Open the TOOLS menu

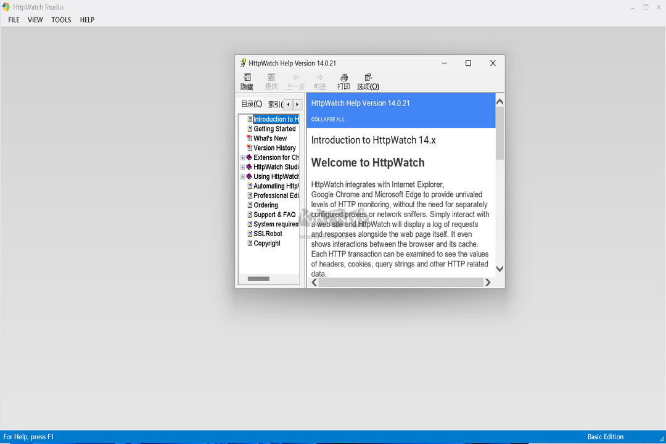61,20
